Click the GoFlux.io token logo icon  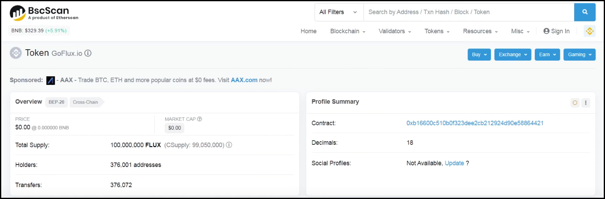[16, 53]
